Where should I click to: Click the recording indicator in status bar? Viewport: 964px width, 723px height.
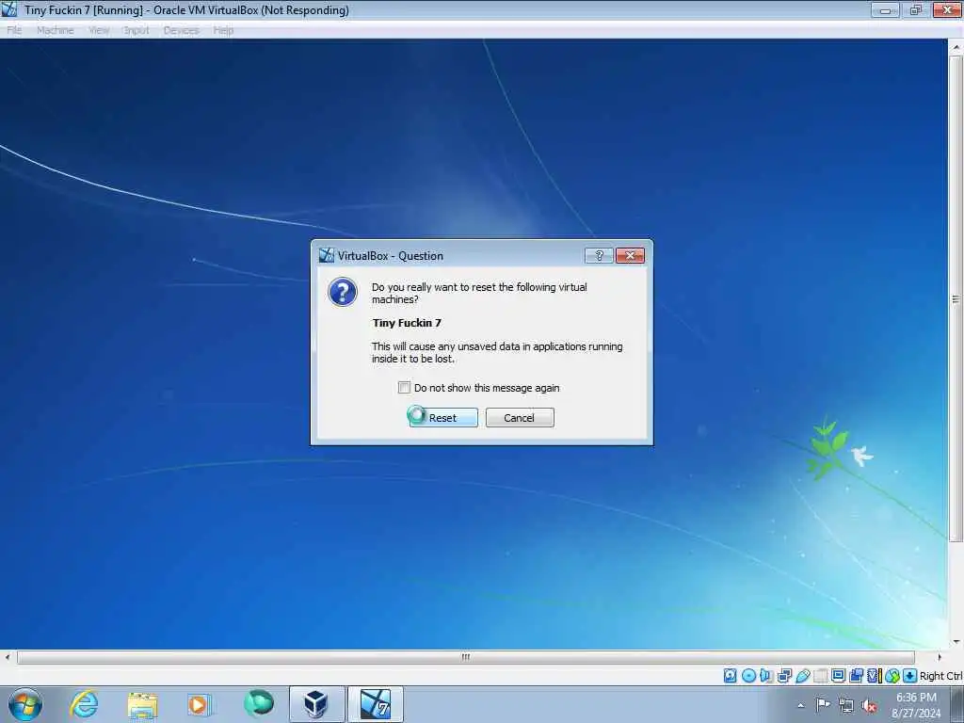[x=856, y=676]
